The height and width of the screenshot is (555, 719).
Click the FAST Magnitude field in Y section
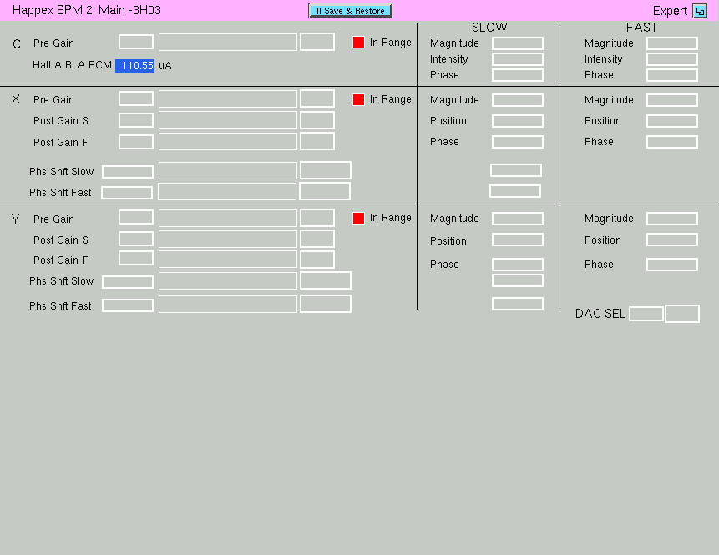(672, 219)
